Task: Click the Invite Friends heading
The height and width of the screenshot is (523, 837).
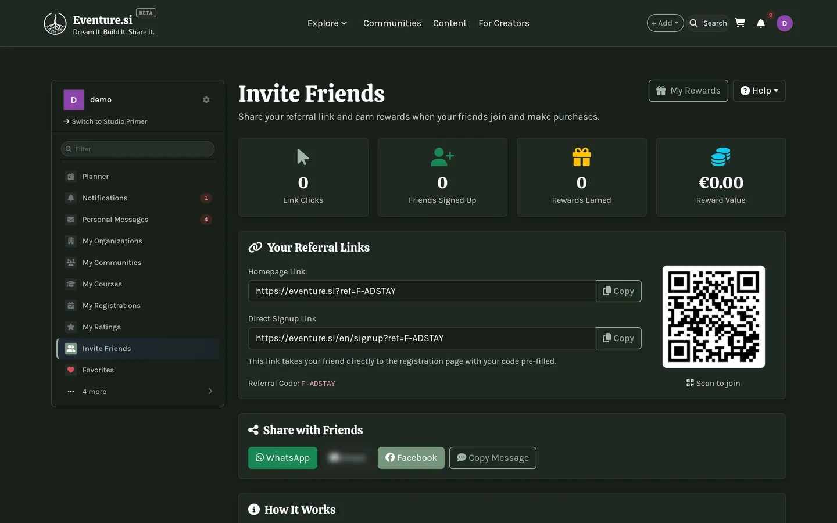Action: click(x=312, y=94)
